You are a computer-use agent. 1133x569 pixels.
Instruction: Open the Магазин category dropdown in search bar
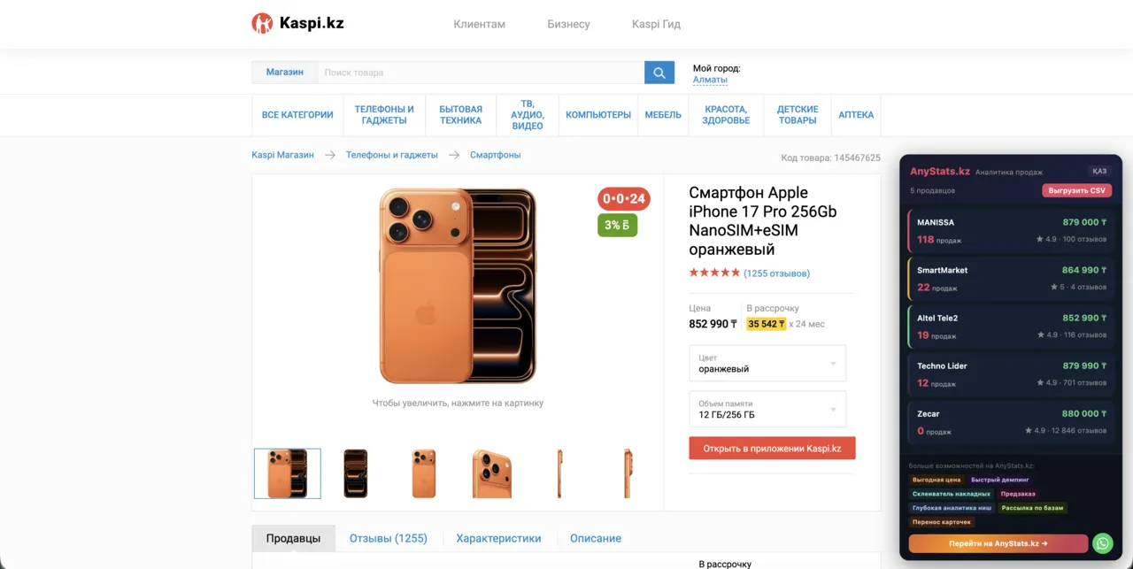283,72
